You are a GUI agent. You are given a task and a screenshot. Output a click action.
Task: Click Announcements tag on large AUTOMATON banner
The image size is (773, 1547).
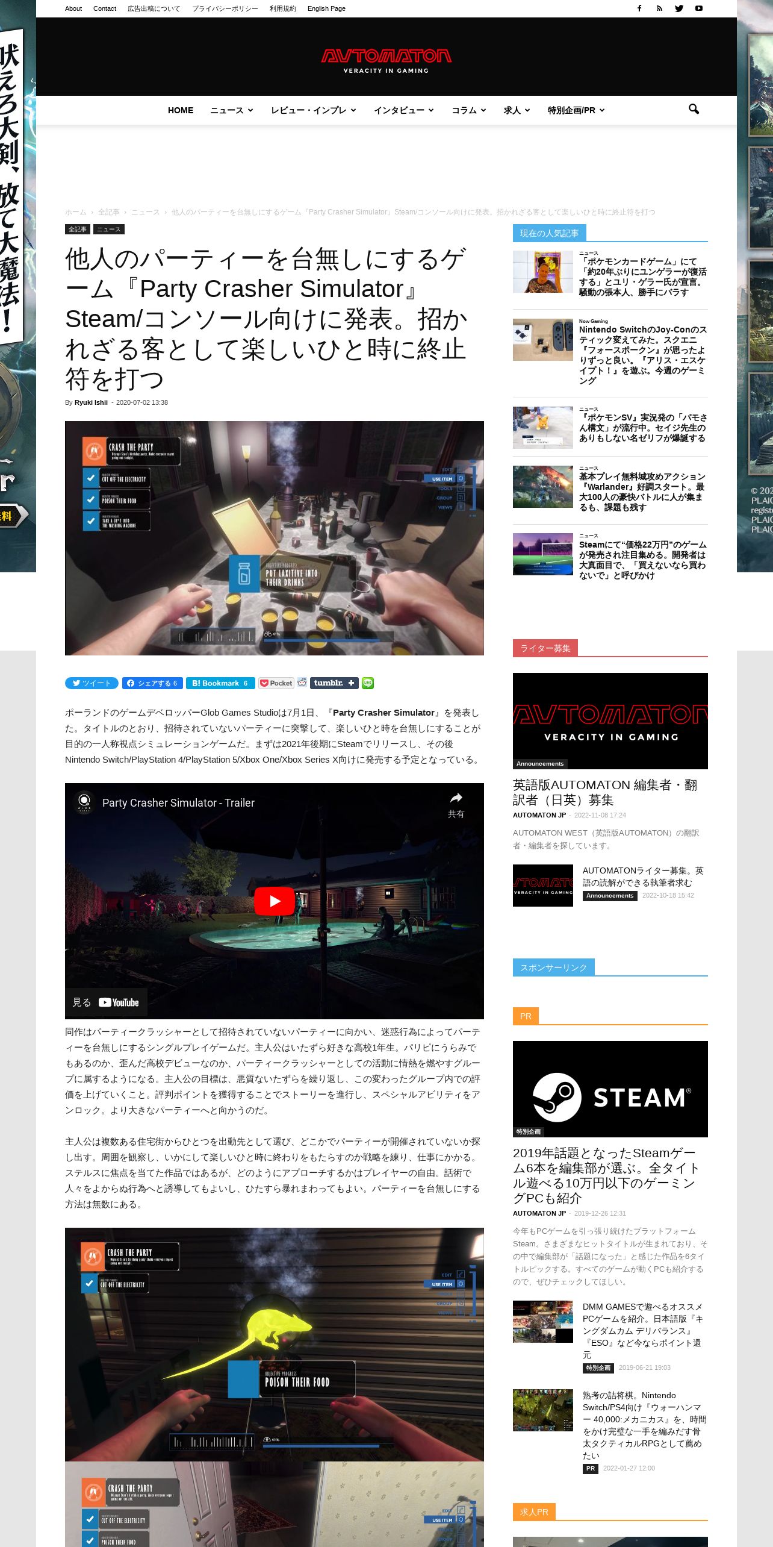540,763
